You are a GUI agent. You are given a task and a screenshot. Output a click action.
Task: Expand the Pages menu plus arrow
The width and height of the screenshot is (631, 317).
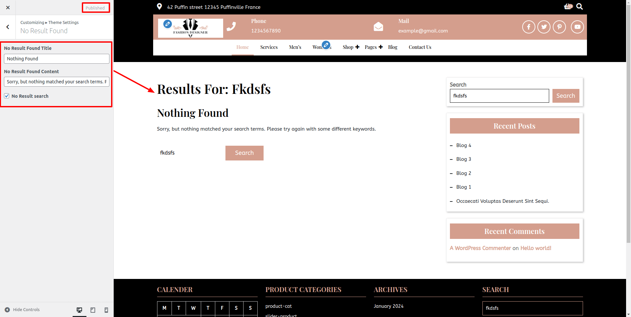(x=381, y=47)
